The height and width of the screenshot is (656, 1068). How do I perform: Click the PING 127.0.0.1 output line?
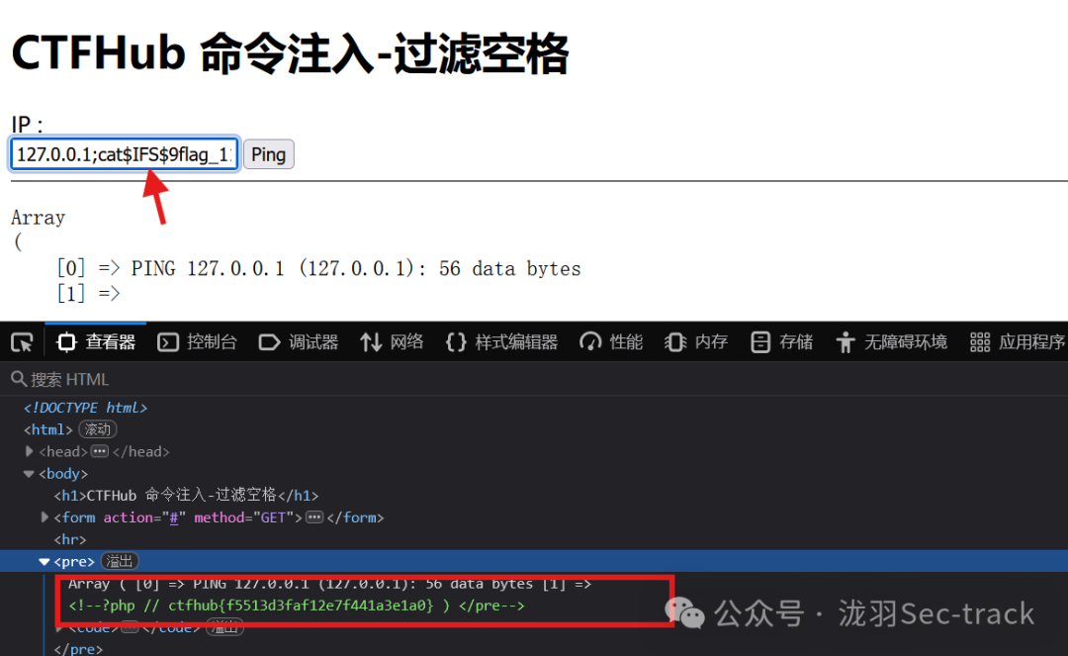pos(356,268)
